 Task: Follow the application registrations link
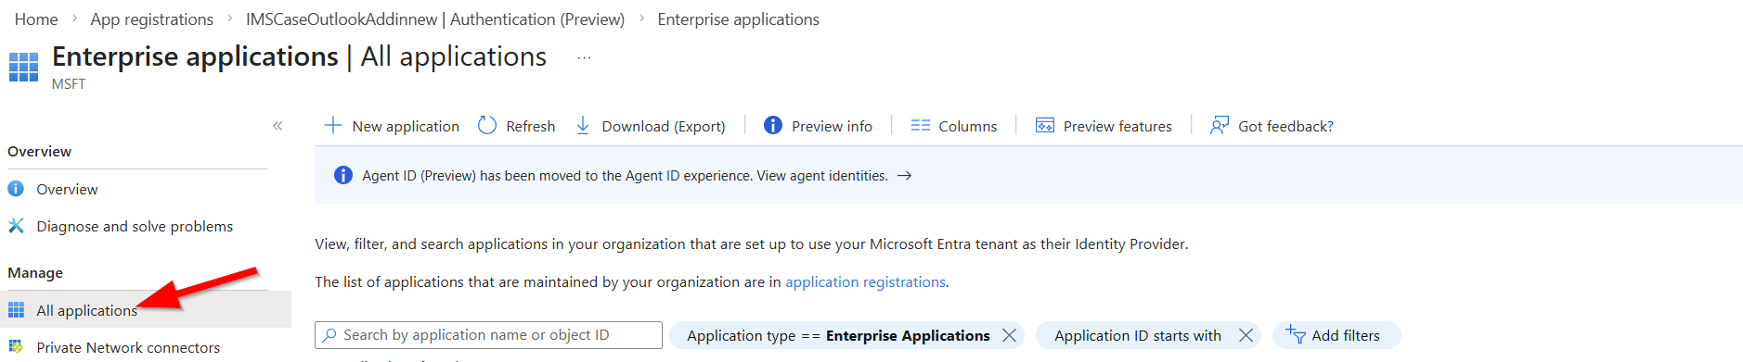point(865,281)
